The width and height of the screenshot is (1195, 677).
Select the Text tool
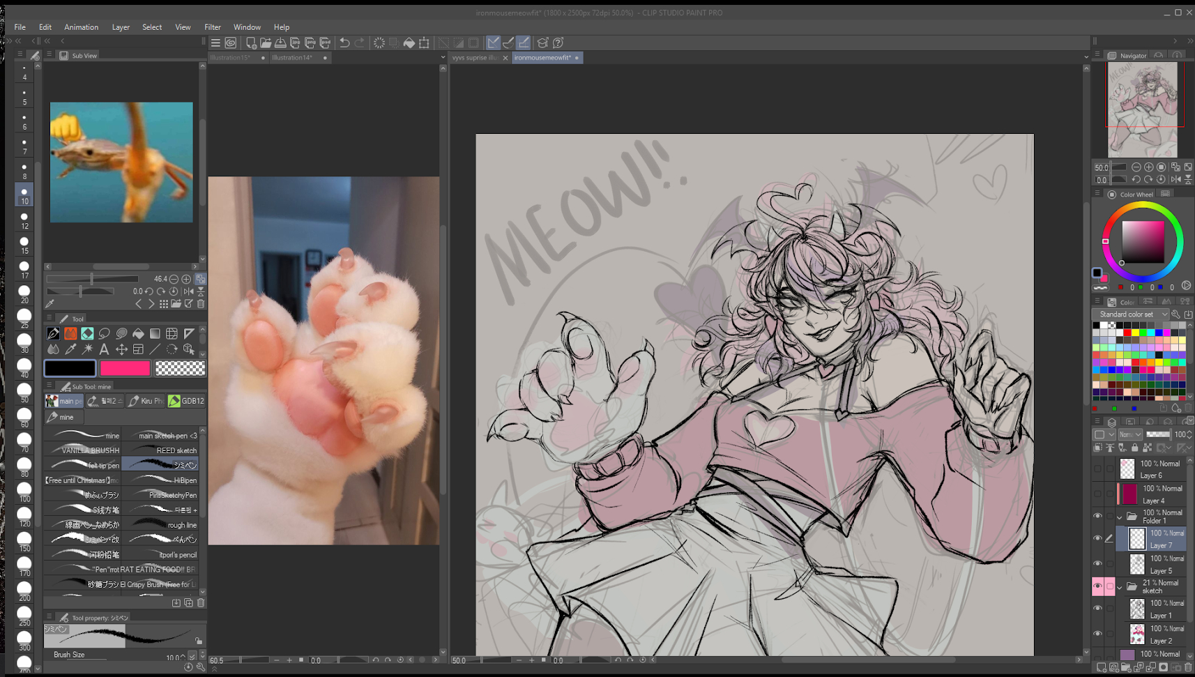(104, 349)
